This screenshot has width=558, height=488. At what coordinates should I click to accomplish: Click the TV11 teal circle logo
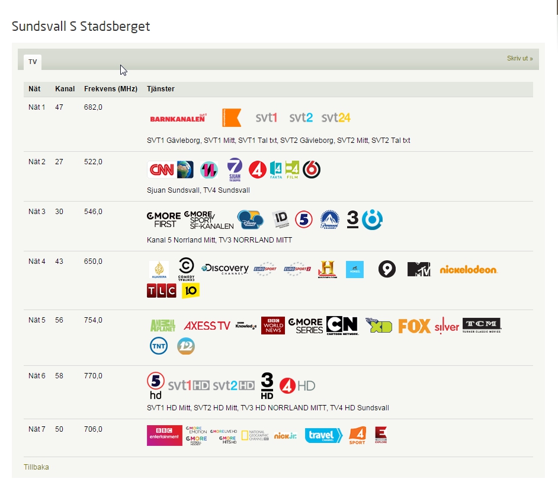pos(209,170)
